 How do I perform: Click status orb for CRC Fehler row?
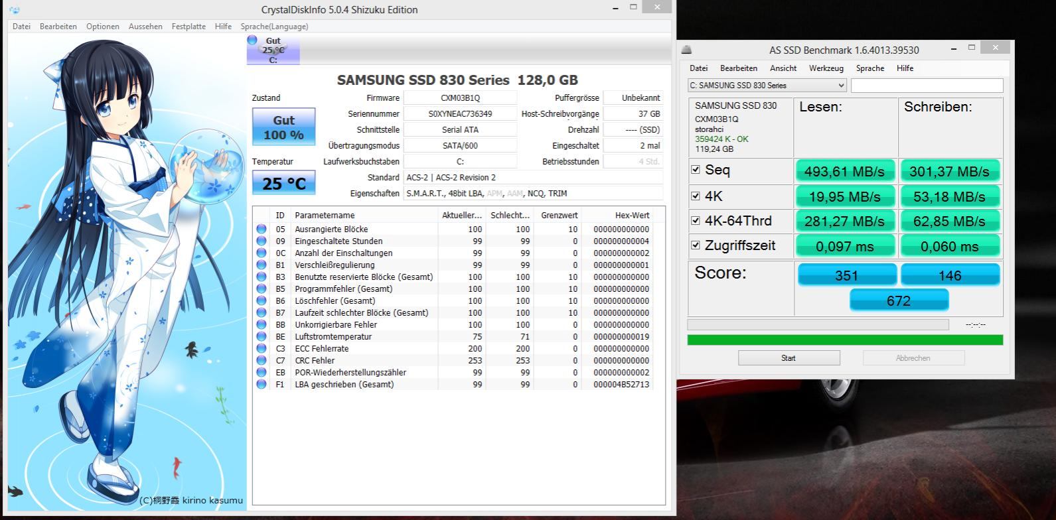coord(262,360)
